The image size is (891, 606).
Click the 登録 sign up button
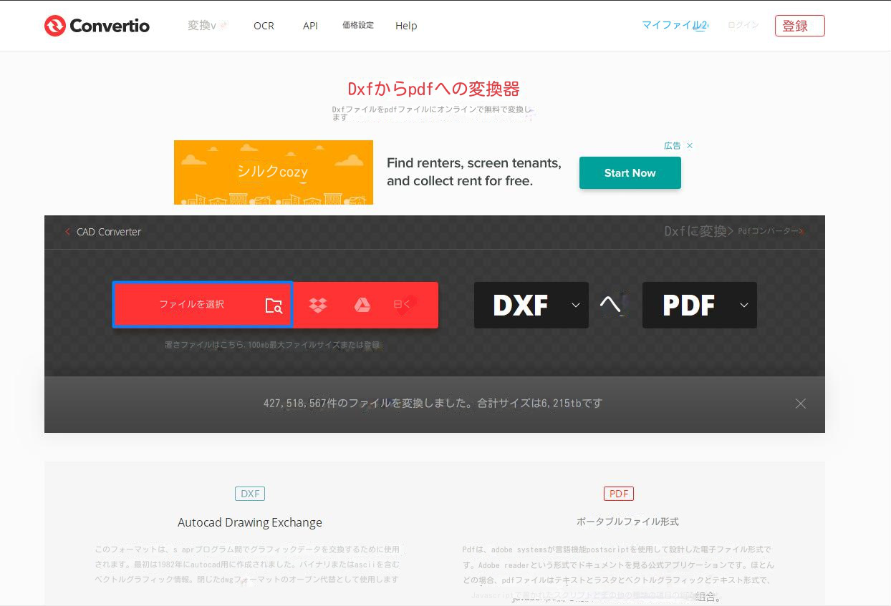(799, 26)
